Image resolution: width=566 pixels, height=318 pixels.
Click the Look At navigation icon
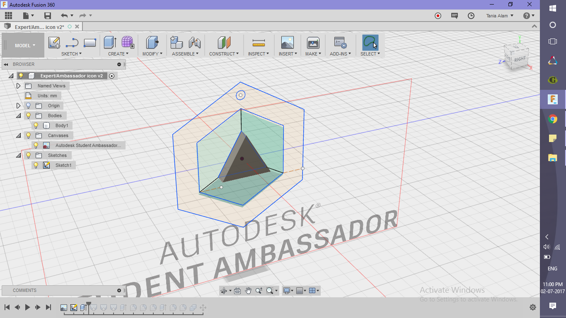(x=237, y=291)
